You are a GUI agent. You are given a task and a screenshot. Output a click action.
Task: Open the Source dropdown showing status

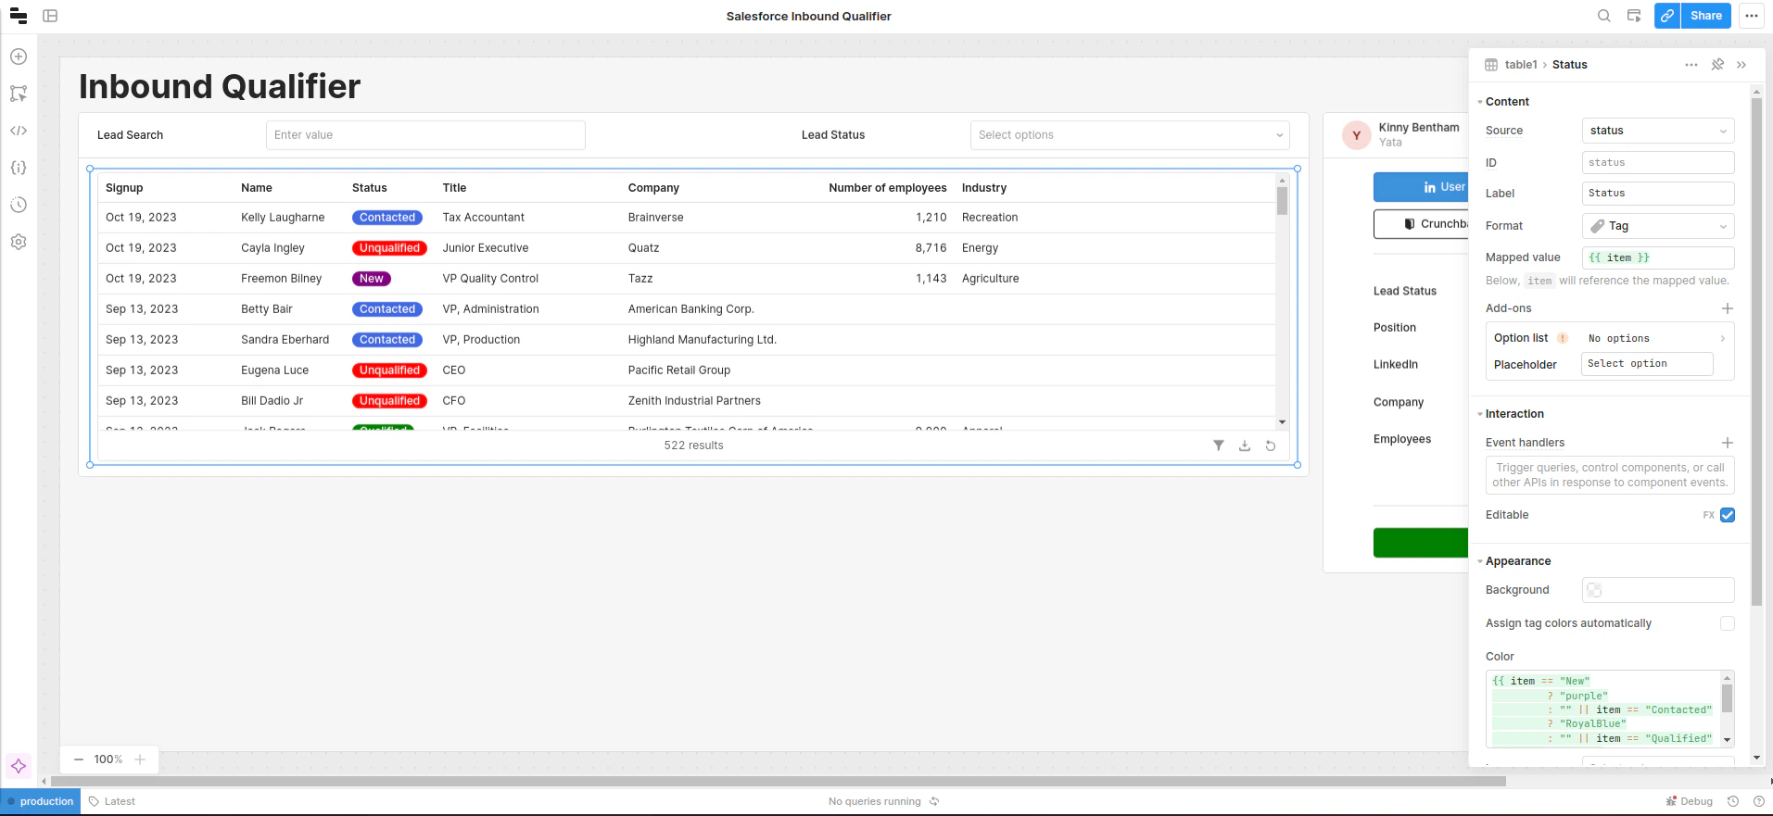(1658, 131)
